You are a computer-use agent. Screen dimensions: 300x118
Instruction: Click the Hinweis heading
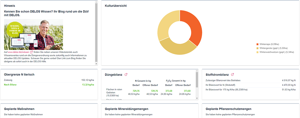pyautogui.click(x=10, y=6)
